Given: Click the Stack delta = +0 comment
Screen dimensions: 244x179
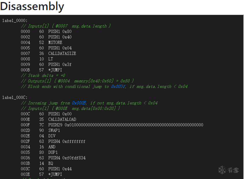Looking at the screenshot, I should tap(43, 75).
